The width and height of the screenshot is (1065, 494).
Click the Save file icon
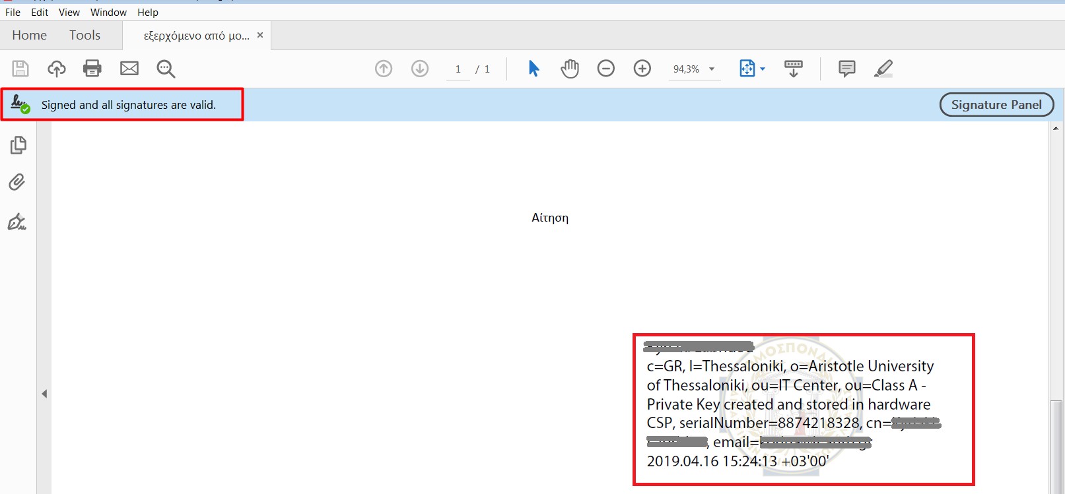[x=20, y=69]
